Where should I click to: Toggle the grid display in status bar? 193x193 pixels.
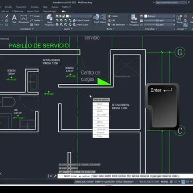pos(171,182)
